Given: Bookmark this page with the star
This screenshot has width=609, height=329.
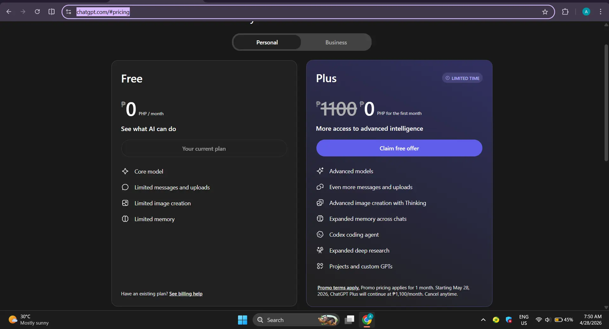Looking at the screenshot, I should coord(545,12).
